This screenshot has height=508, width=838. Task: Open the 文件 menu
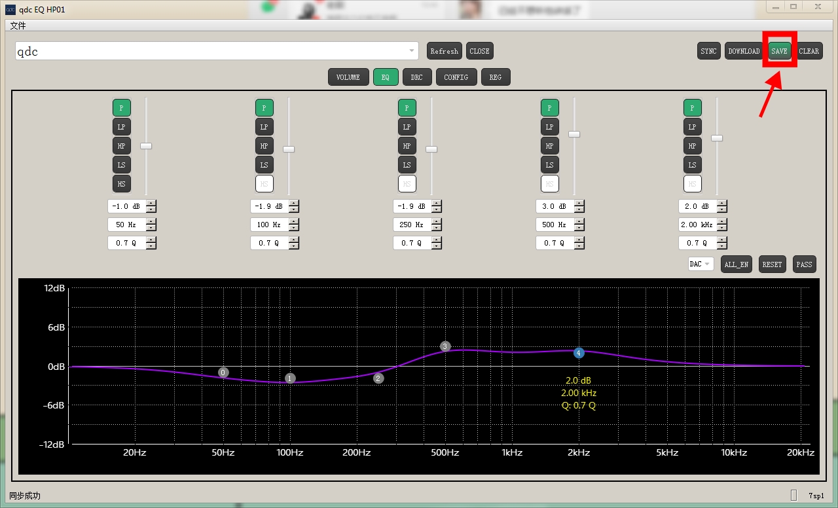pyautogui.click(x=18, y=26)
